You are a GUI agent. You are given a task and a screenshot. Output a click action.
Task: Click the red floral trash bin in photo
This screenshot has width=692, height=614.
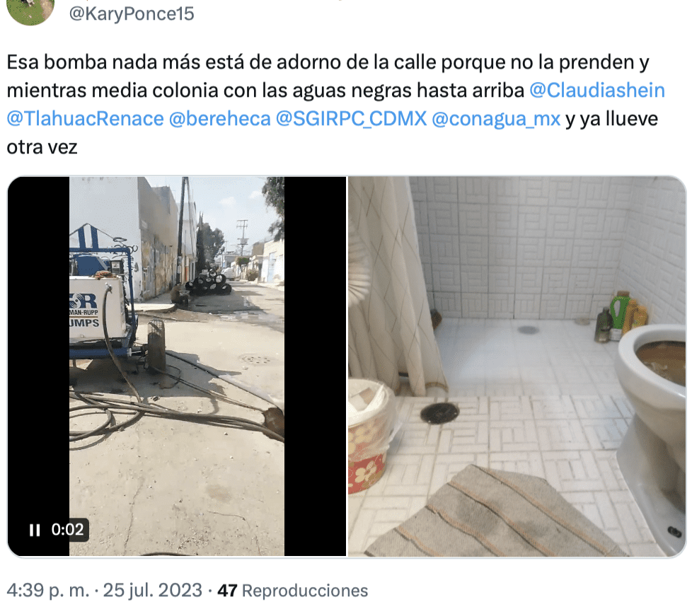point(367,436)
